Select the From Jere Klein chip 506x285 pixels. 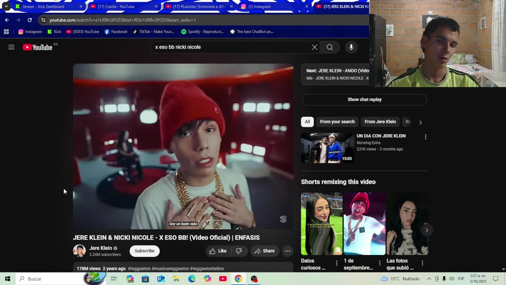(380, 122)
